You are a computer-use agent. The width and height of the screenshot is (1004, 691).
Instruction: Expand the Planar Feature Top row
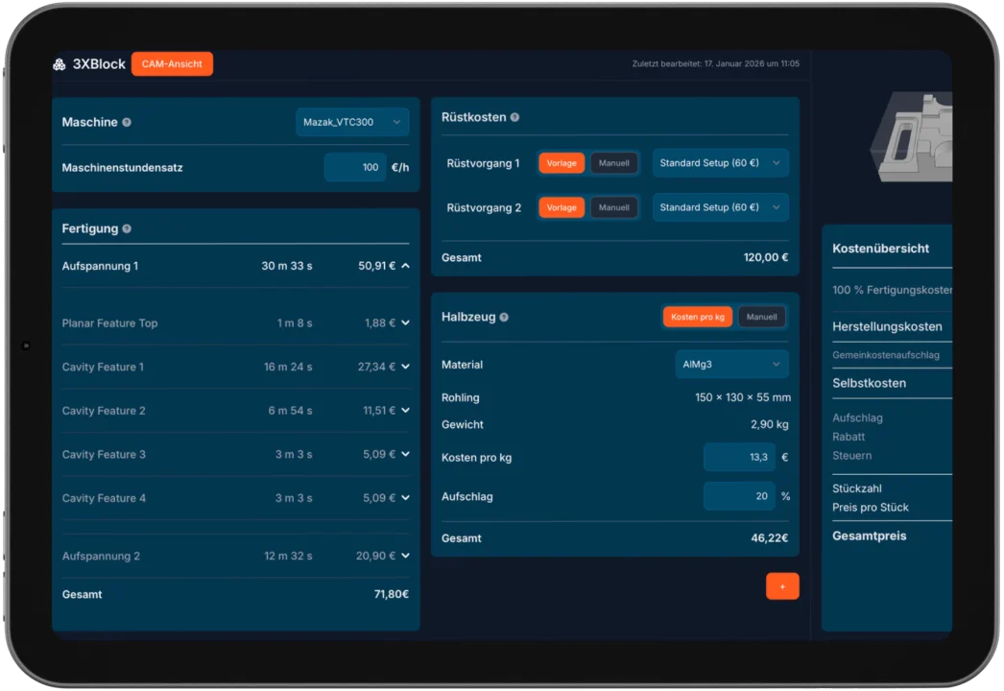(x=405, y=323)
